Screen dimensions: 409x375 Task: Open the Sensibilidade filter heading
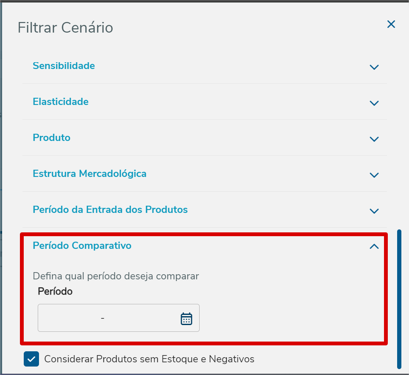[x=64, y=66]
